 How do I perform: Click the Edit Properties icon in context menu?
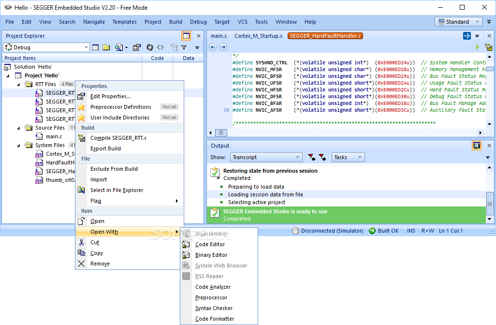point(81,96)
